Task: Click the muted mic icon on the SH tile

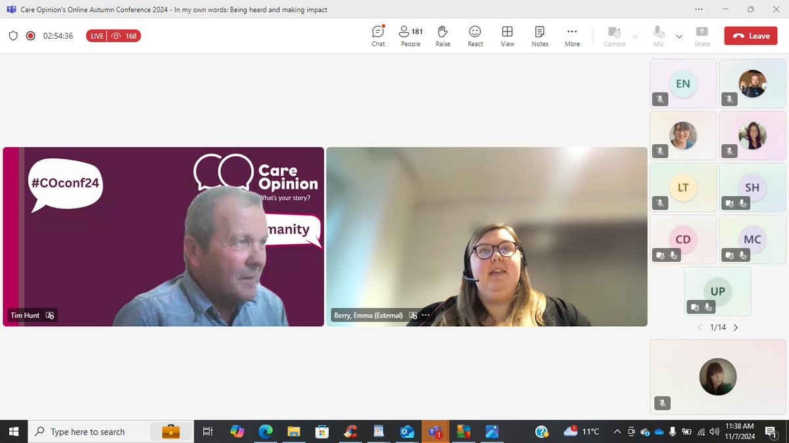Action: (742, 203)
